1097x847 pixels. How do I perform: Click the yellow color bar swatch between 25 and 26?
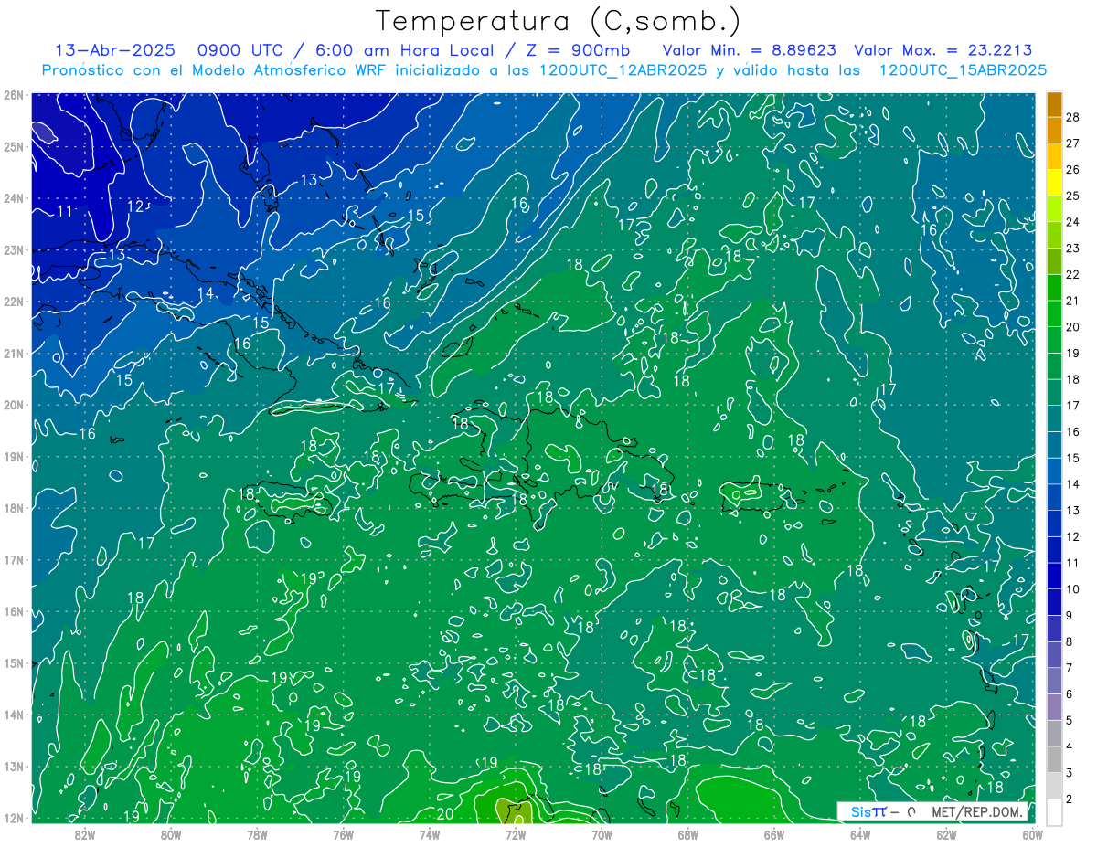click(x=1054, y=183)
